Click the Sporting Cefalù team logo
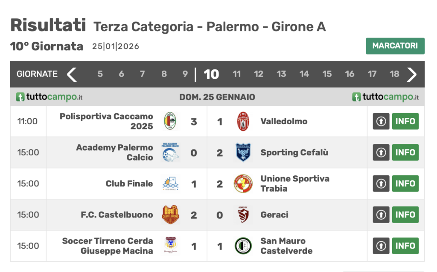This screenshot has height=272, width=437. tap(243, 152)
